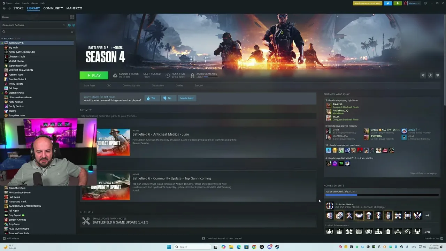446x251 pixels.
Task: Open the announcements megaphone button
Action: 388,3
